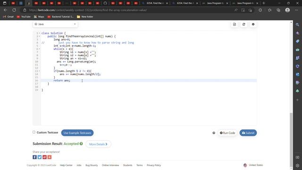Open the code editor settings gear
Screen dimensions: 302x170
point(253,24)
